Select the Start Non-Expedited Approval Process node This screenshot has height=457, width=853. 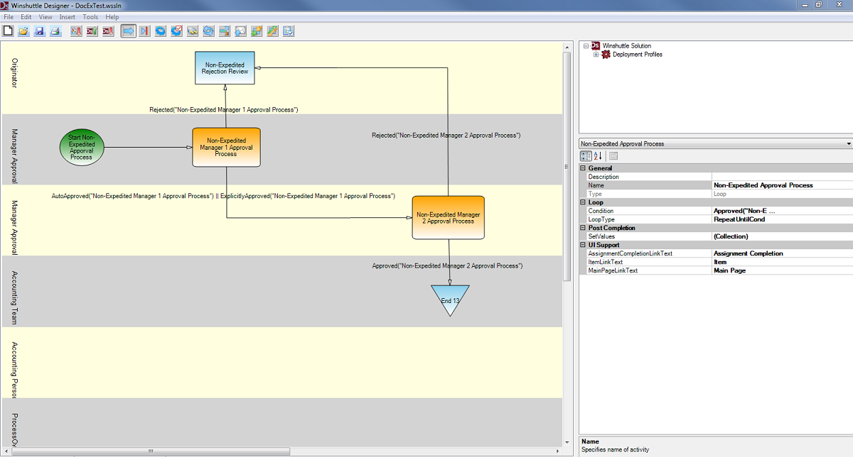[x=82, y=148]
